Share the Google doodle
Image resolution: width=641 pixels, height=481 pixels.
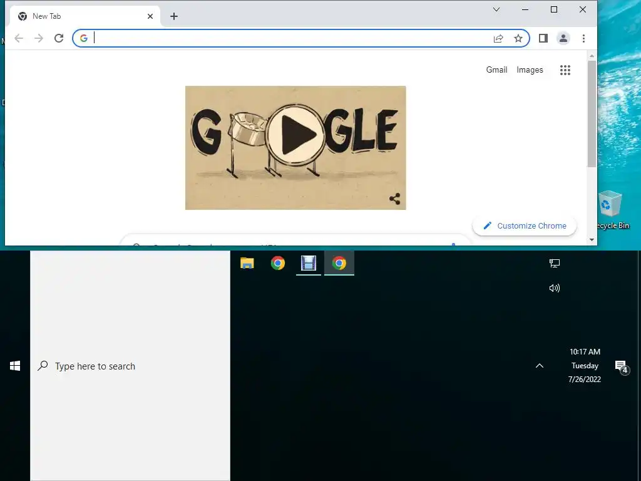coord(394,199)
